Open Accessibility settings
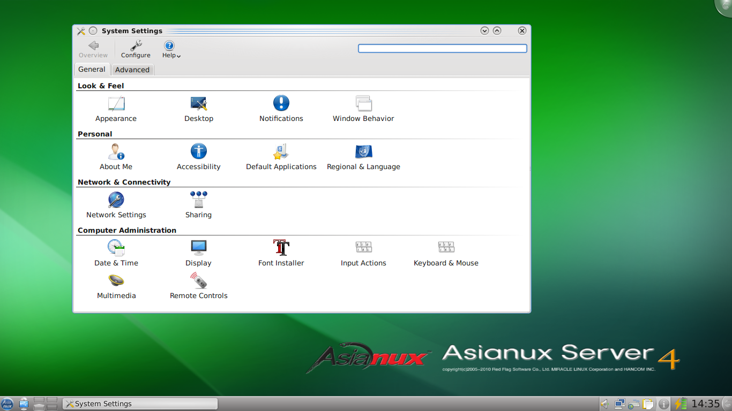The width and height of the screenshot is (732, 411). pyautogui.click(x=199, y=157)
